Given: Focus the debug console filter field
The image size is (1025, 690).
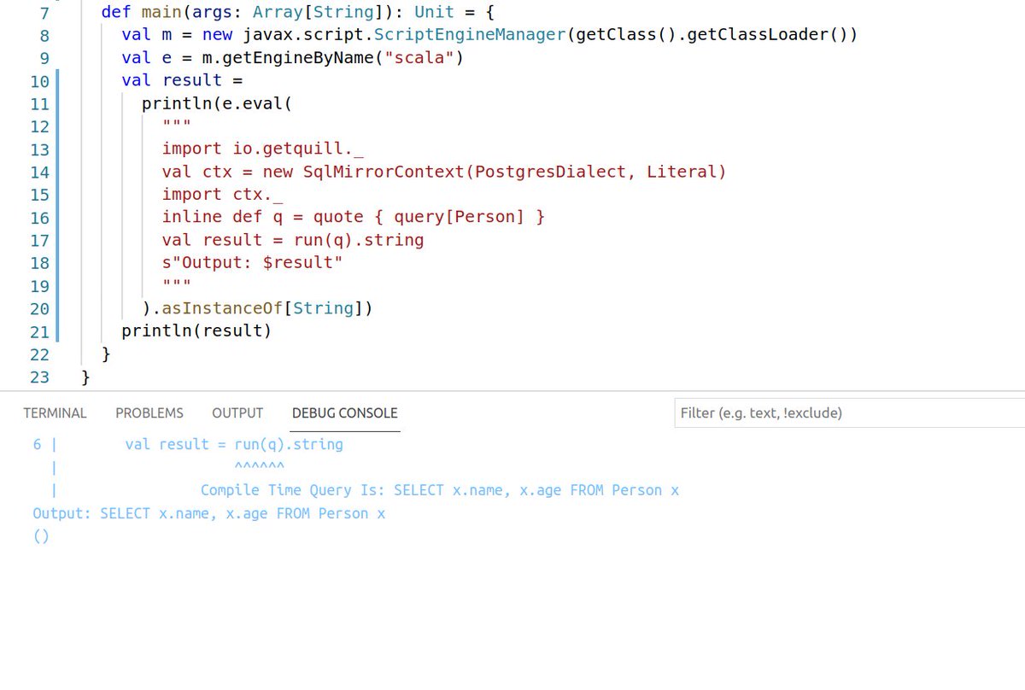Looking at the screenshot, I should coord(849,413).
